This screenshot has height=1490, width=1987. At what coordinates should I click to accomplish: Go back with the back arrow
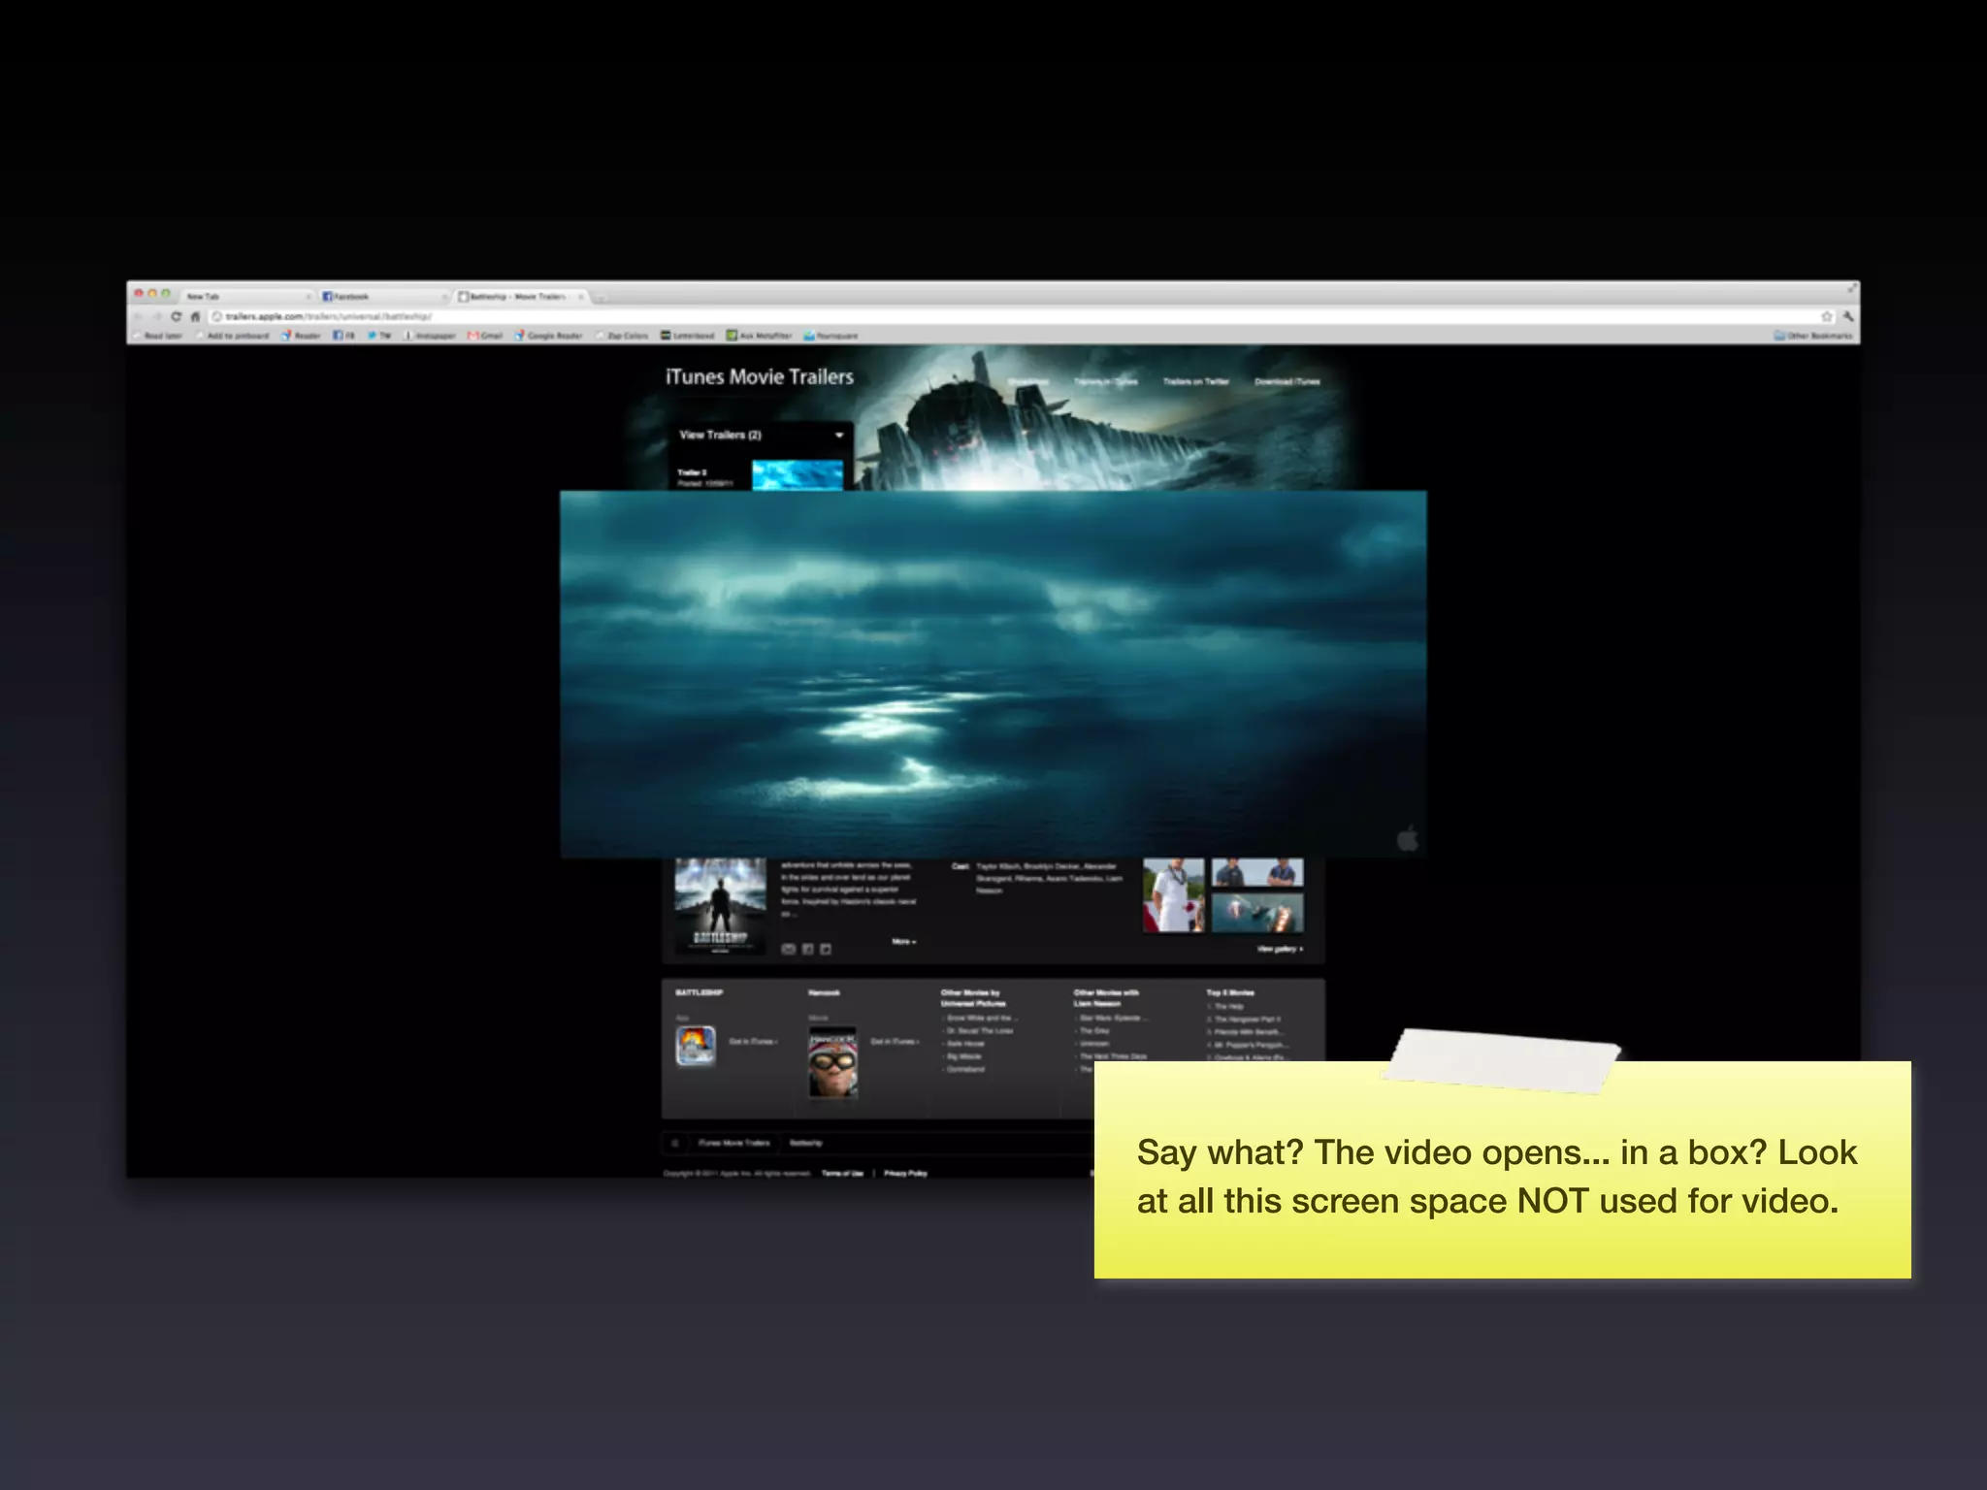pos(139,316)
